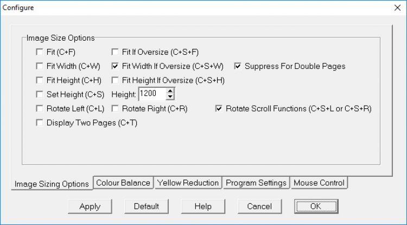Toggle Fit Height (C+H) checkbox
This screenshot has height=225, width=407.
39,81
